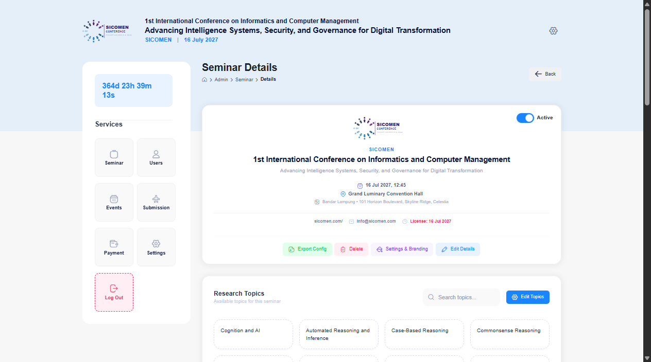Image resolution: width=651 pixels, height=362 pixels.
Task: Click the info@sicomen.com email link
Action: [376, 221]
